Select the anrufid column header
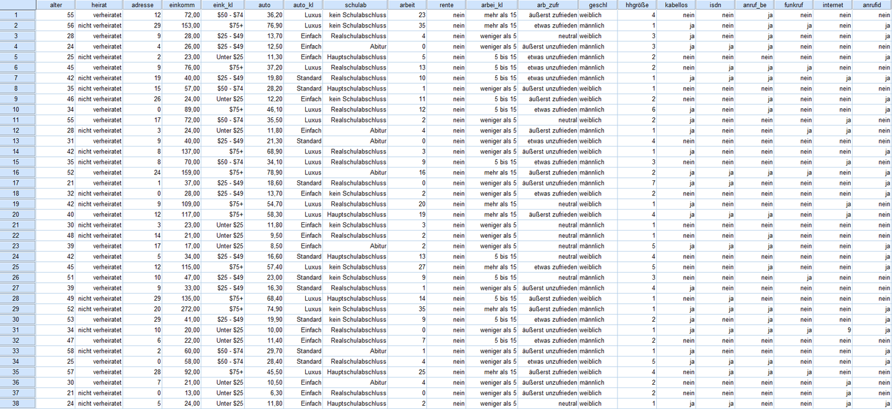Viewport: 892px width, 409px height. click(x=872, y=4)
